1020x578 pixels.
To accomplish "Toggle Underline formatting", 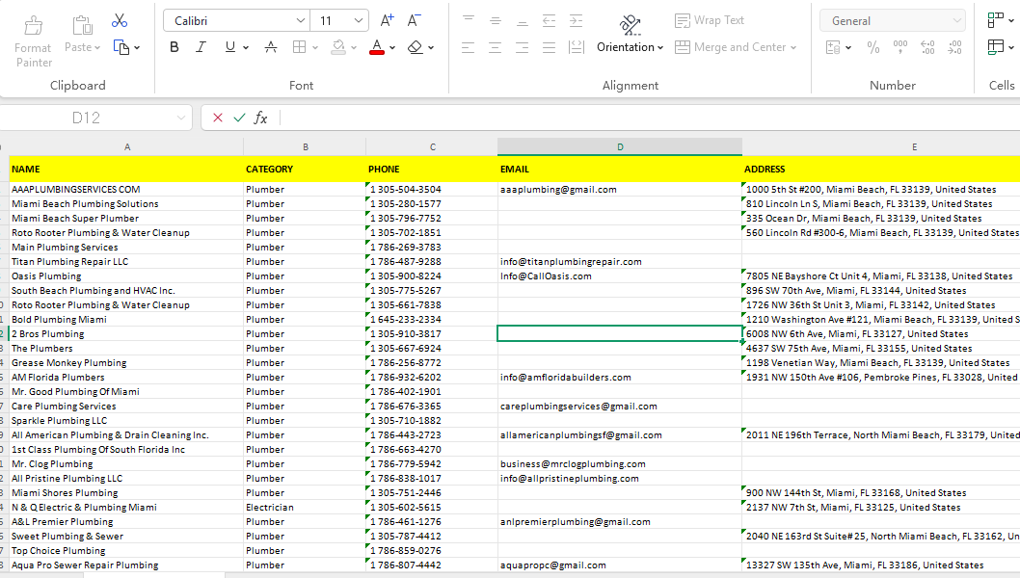I will [229, 47].
